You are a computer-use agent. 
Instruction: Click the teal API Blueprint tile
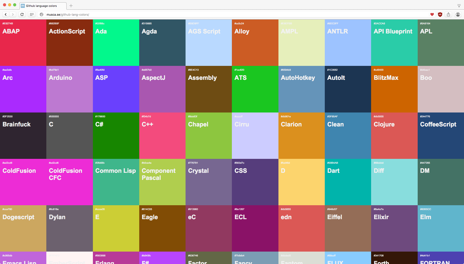click(x=394, y=43)
